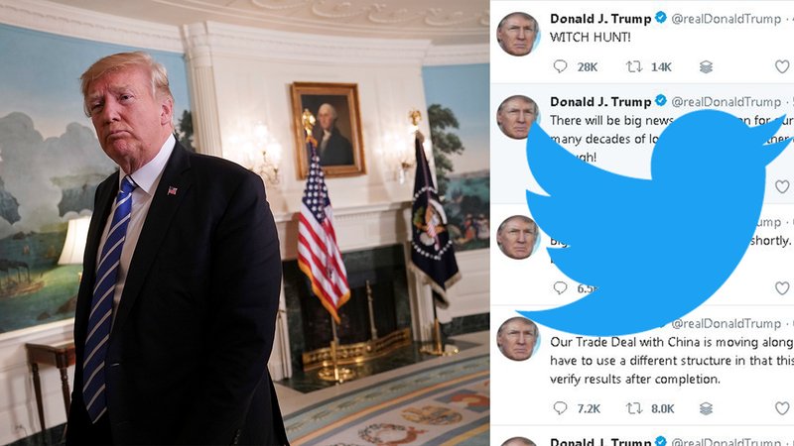Click profile avatar beside Trade Deal tweet
The width and height of the screenshot is (794, 446).
point(517,339)
